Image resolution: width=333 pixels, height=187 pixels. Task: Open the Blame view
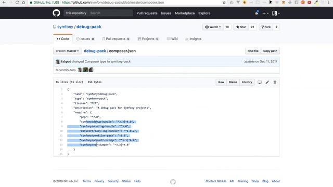[x=233, y=82]
